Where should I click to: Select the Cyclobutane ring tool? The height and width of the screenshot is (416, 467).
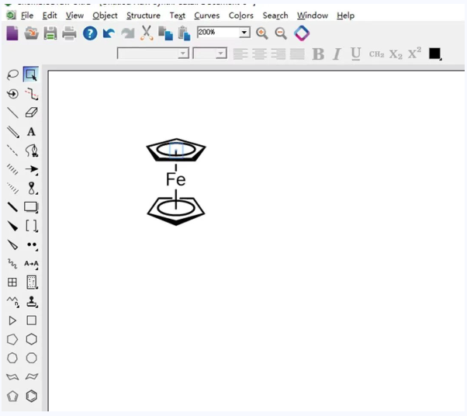pos(32,321)
